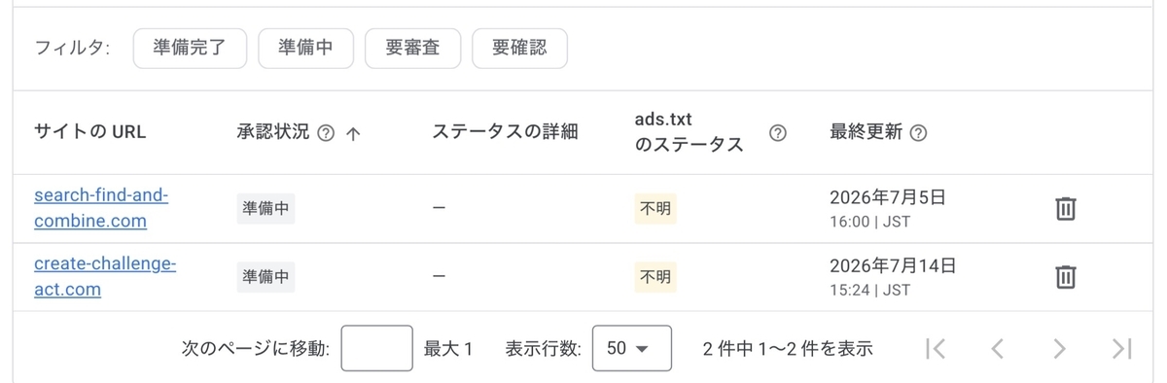1167x383 pixels.
Task: Delete the search-find-and-combine.com site row
Action: [x=1065, y=208]
